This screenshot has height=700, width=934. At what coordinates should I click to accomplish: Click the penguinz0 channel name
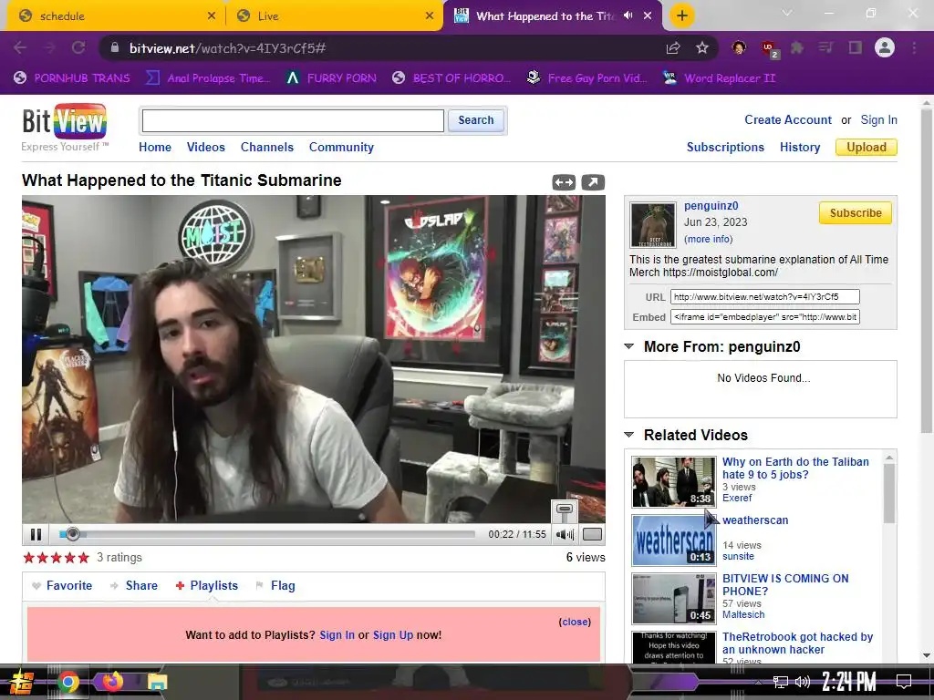711,206
